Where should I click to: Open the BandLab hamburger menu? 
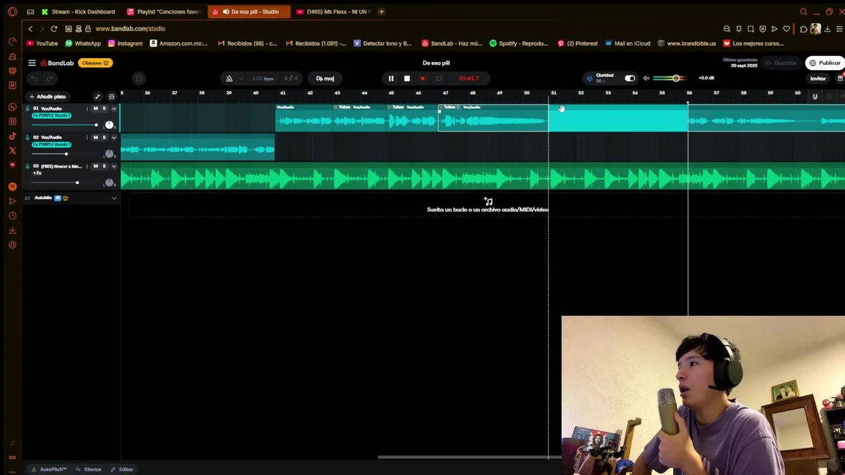pyautogui.click(x=32, y=63)
